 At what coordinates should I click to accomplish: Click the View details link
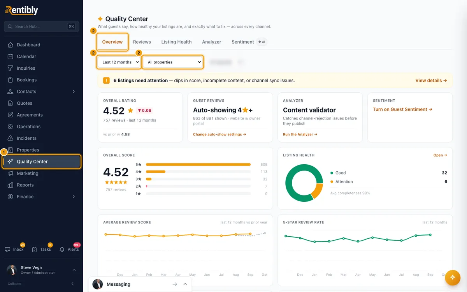(431, 81)
